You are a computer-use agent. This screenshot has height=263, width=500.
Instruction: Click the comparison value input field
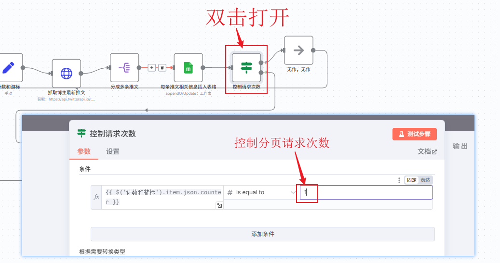click(x=366, y=192)
